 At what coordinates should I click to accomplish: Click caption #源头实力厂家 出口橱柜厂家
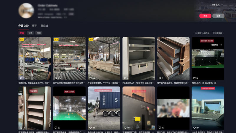pyautogui.click(x=204, y=83)
